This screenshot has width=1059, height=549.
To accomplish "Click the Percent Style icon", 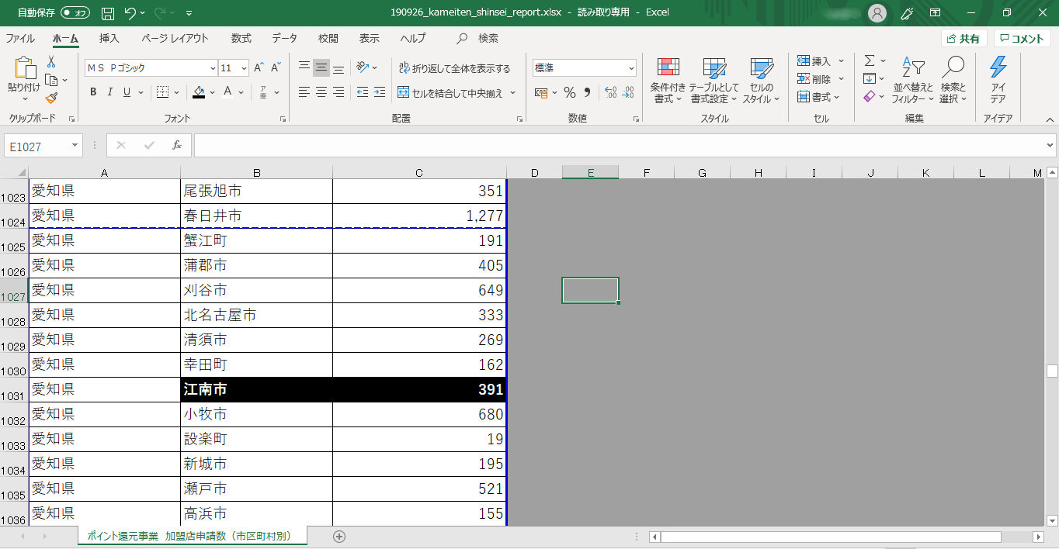I will tap(570, 92).
